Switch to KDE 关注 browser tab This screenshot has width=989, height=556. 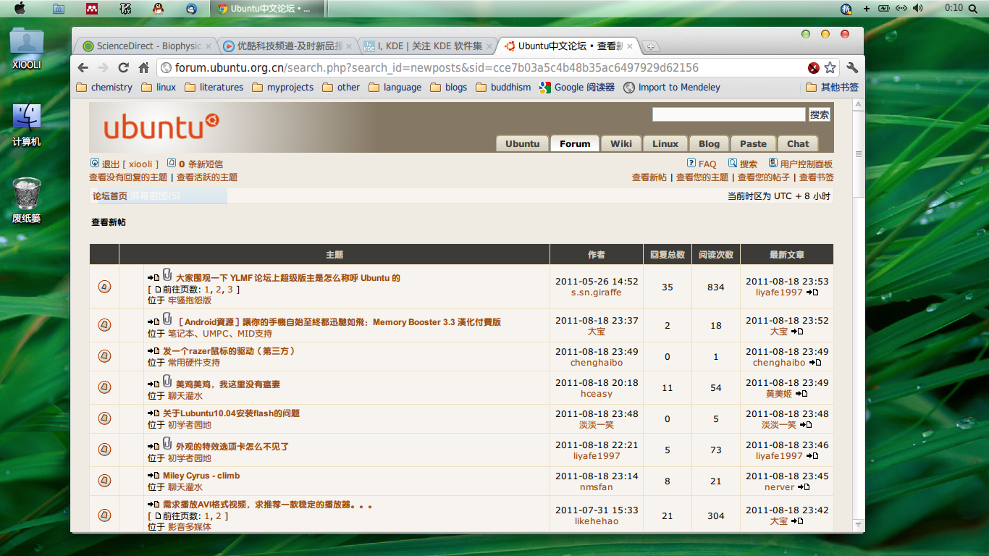point(429,46)
